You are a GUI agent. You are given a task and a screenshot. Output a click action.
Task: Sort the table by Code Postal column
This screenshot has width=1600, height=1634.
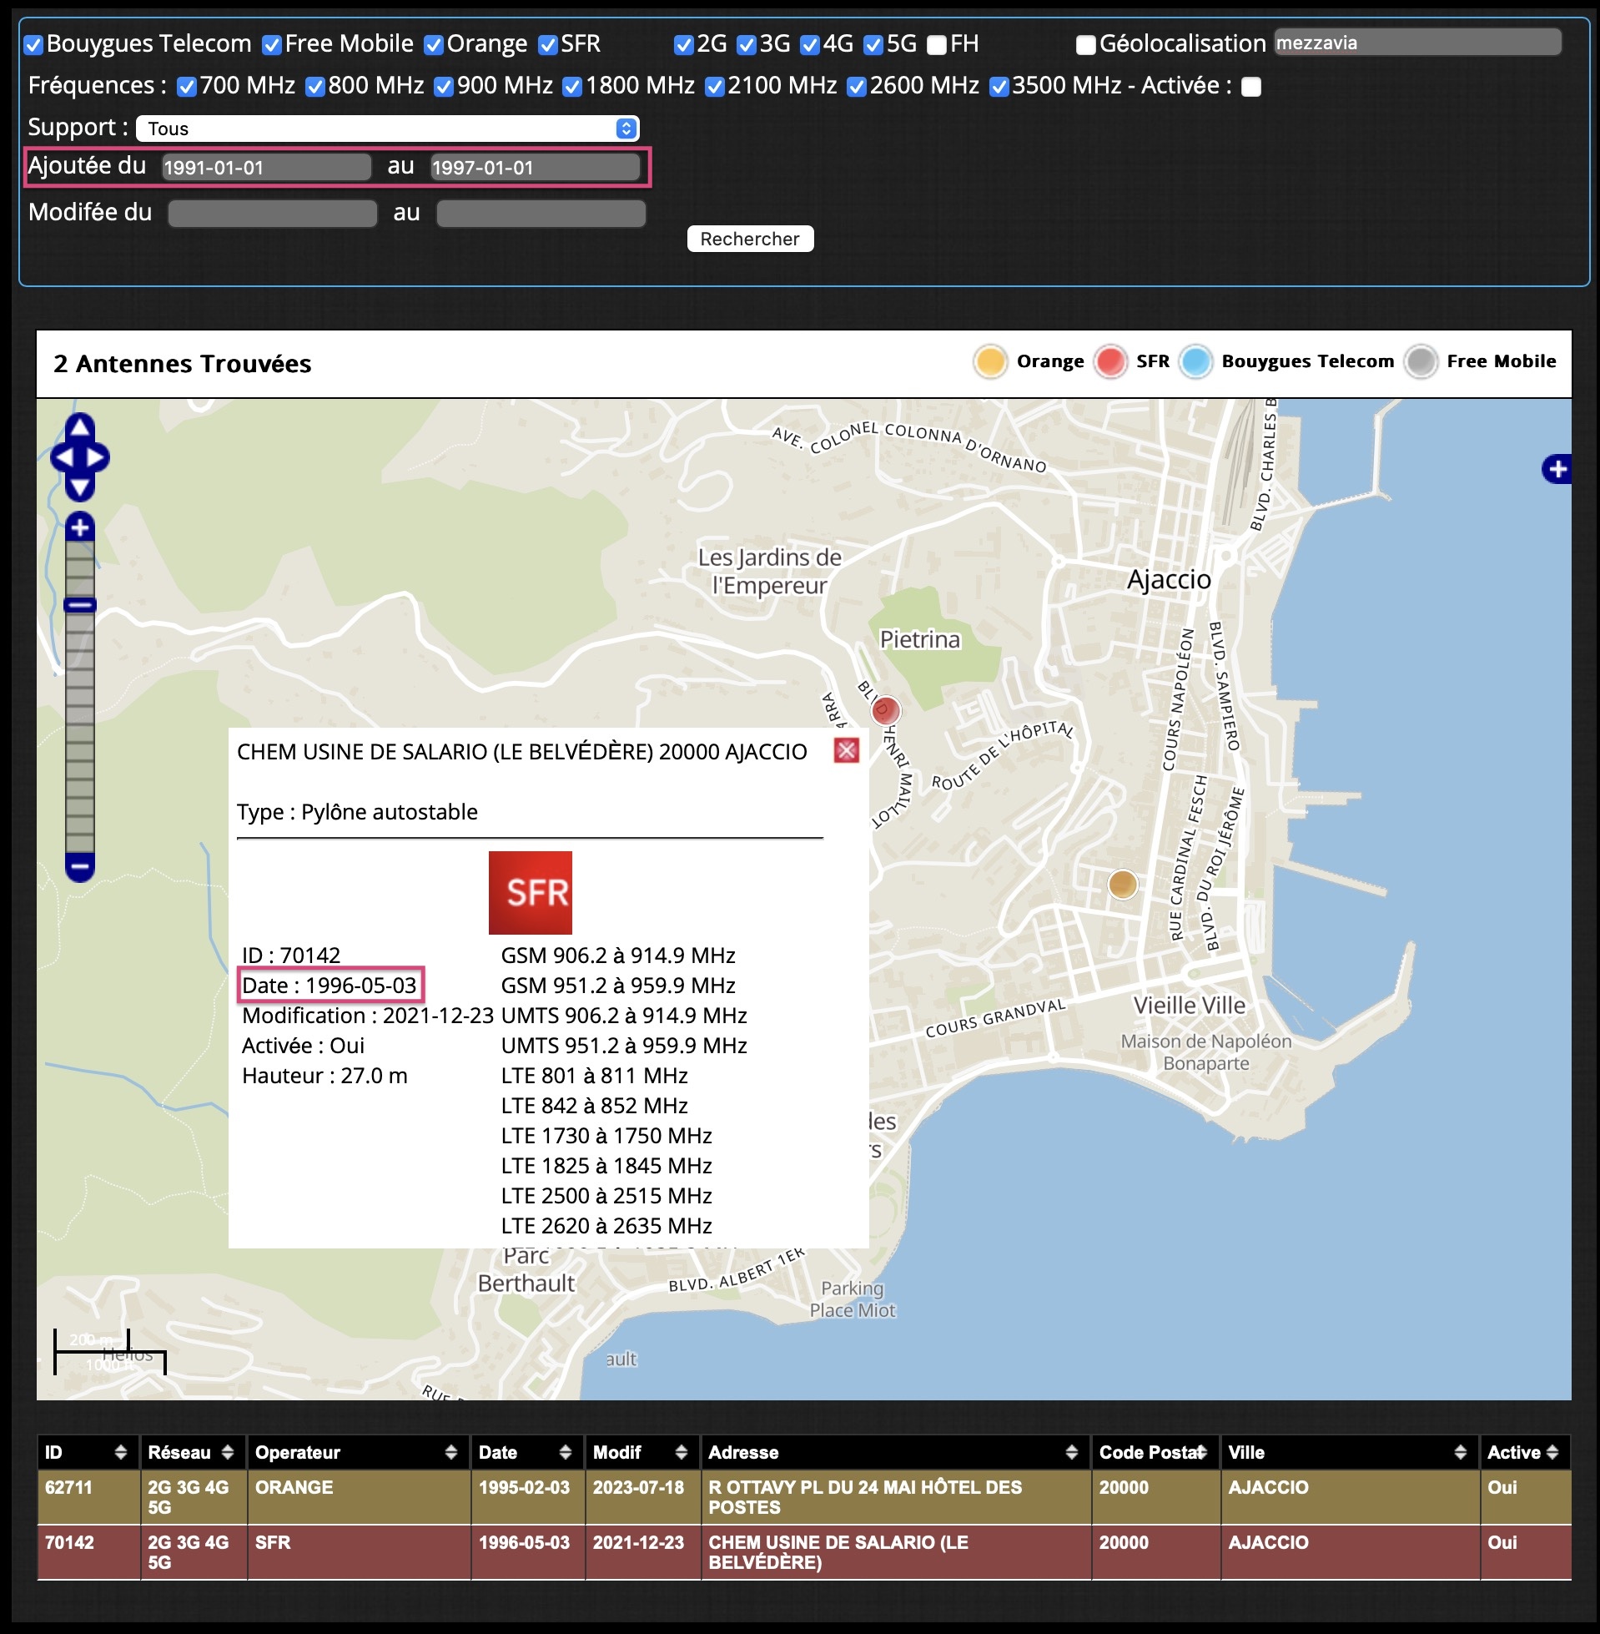pos(1155,1452)
